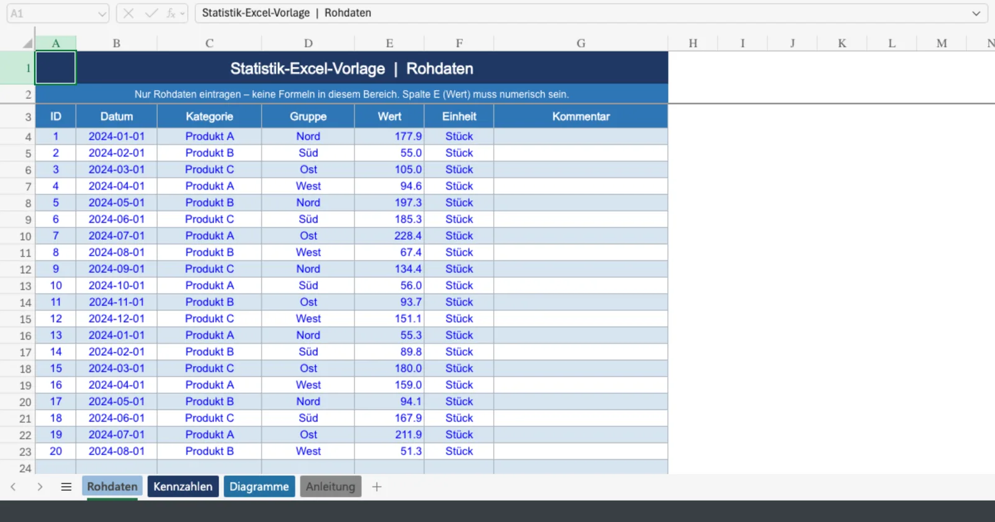The height and width of the screenshot is (522, 995).
Task: Click into the formula bar text
Action: [x=581, y=13]
